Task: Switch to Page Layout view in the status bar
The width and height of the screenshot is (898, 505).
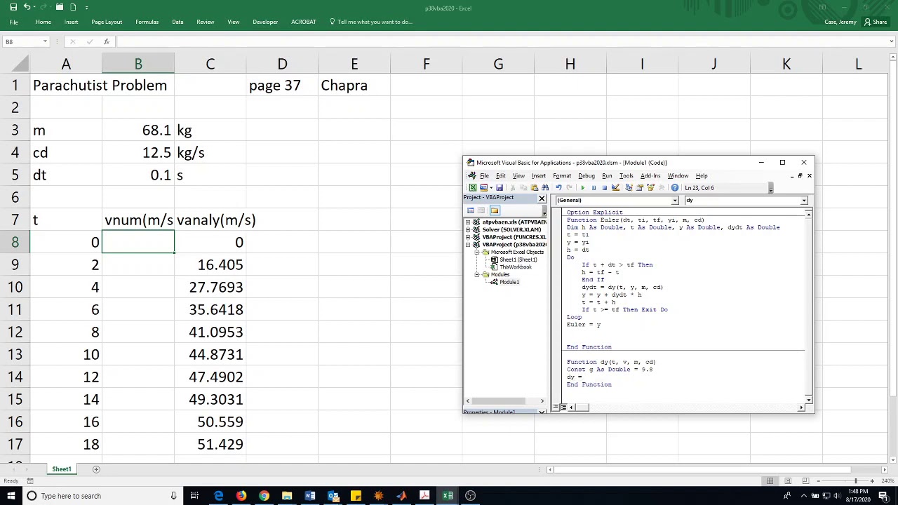Action: [x=788, y=480]
